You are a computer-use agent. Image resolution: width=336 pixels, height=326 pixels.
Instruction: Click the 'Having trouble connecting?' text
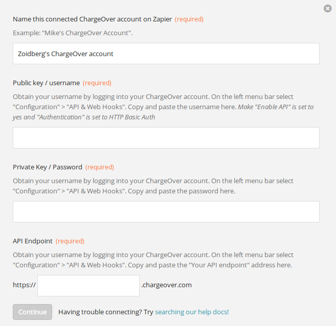(x=100, y=312)
